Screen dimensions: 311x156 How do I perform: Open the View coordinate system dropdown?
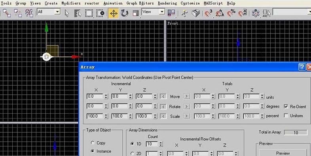pyautogui.click(x=153, y=12)
